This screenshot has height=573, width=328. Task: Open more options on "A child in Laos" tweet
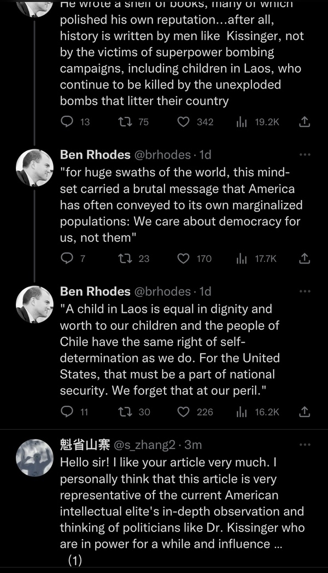(305, 291)
